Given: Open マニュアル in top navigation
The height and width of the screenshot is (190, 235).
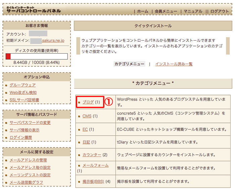Looking at the screenshot, I should 192,11.
